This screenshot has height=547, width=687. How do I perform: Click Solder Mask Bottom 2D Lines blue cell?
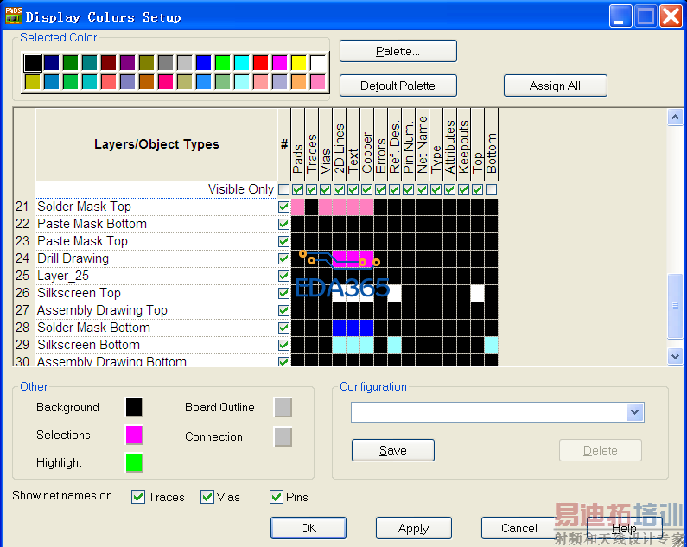[339, 328]
